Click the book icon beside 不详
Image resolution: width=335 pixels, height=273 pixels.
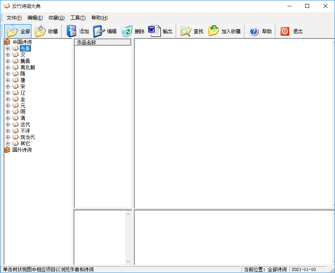click(15, 131)
